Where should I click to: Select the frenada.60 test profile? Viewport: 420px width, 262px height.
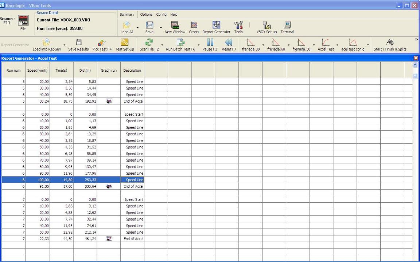point(276,45)
